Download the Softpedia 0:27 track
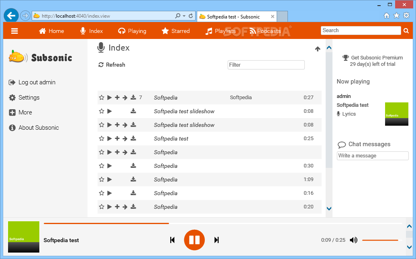Viewport: 416px width, 259px height. (133, 98)
